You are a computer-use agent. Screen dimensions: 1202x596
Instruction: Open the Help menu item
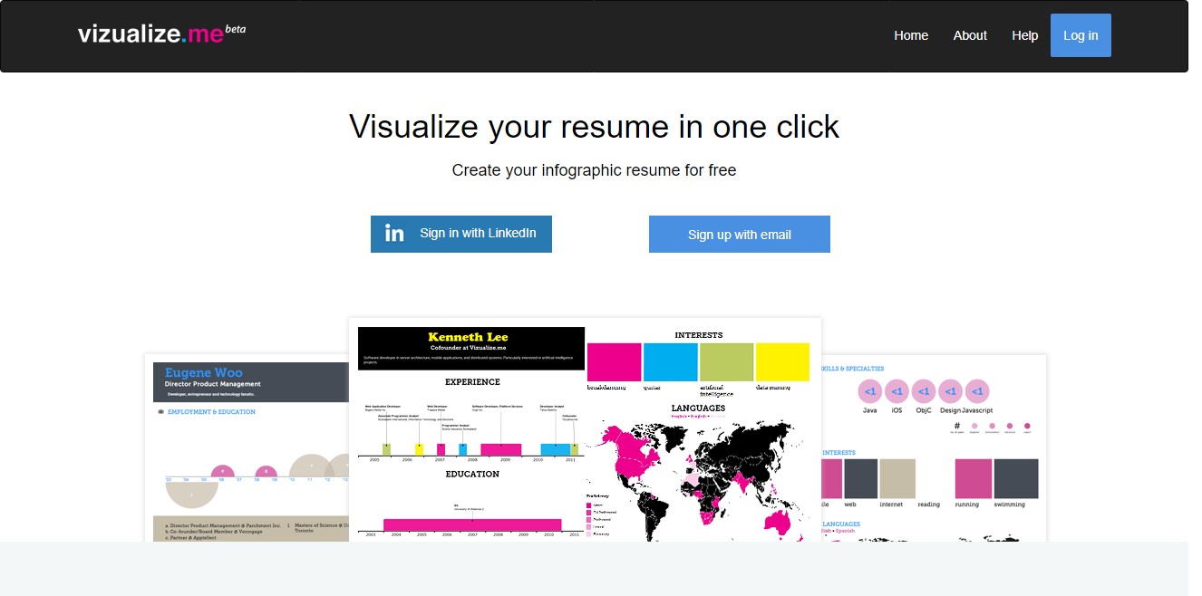point(1025,35)
